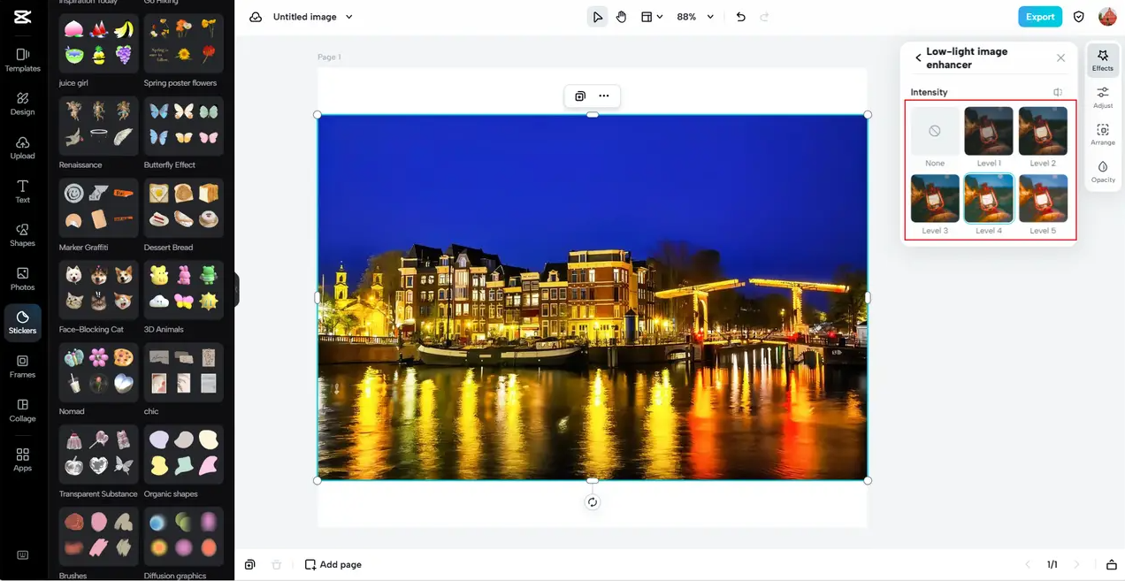
Task: Open the Frames sidebar panel
Action: 22,366
